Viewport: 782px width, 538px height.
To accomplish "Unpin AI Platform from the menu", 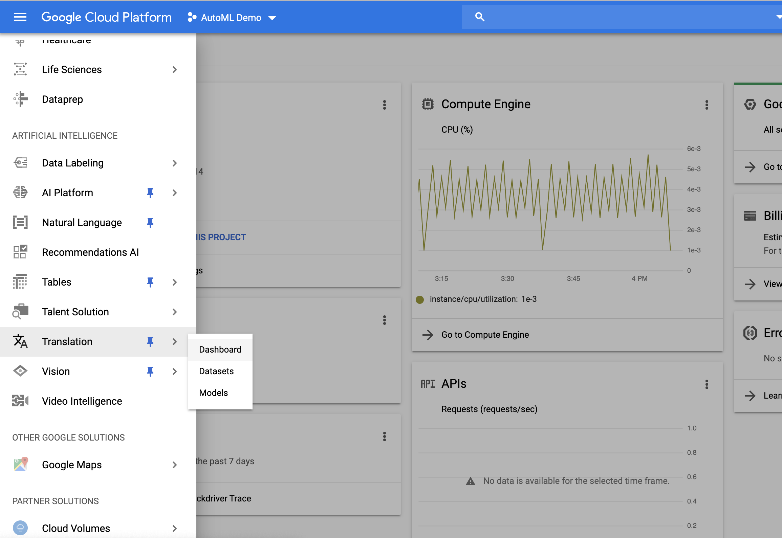I will tap(150, 193).
